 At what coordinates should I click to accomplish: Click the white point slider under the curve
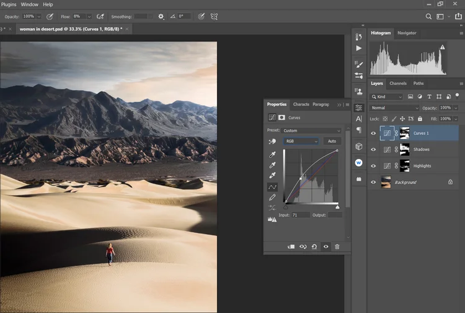click(337, 206)
